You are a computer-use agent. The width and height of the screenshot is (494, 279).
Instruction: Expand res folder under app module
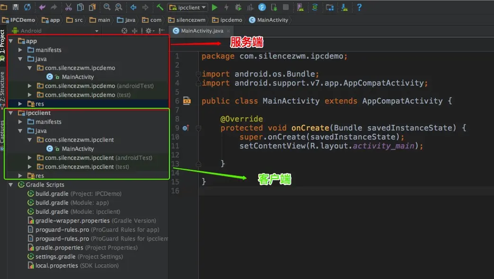coord(20,104)
